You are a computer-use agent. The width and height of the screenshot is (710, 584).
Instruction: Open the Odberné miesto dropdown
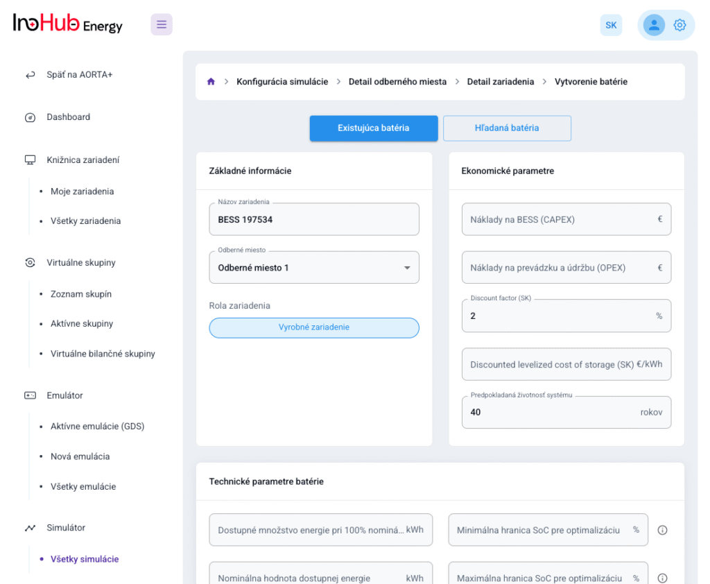point(314,268)
